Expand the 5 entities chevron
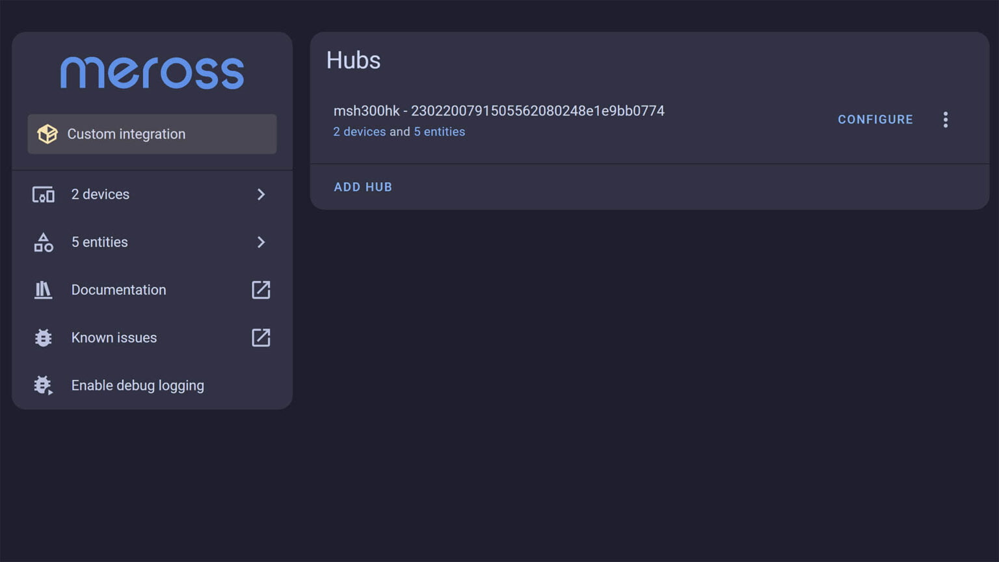Screen dimensions: 999x562 (x=261, y=243)
